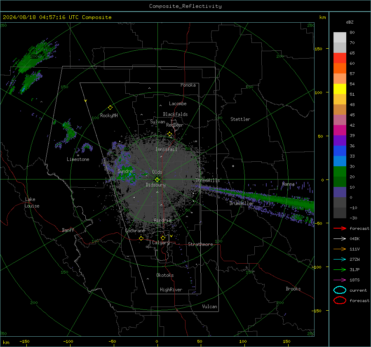Select the yellow diamond marker below Cochrane

pyautogui.click(x=141, y=238)
